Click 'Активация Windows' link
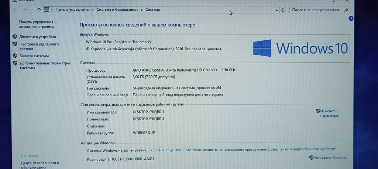Viewport: 378px width, 169px height. point(330,158)
